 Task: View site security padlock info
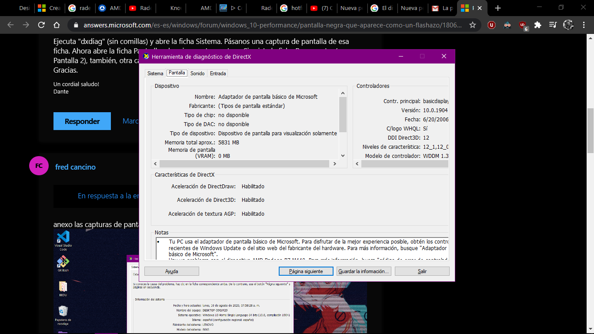click(76, 25)
